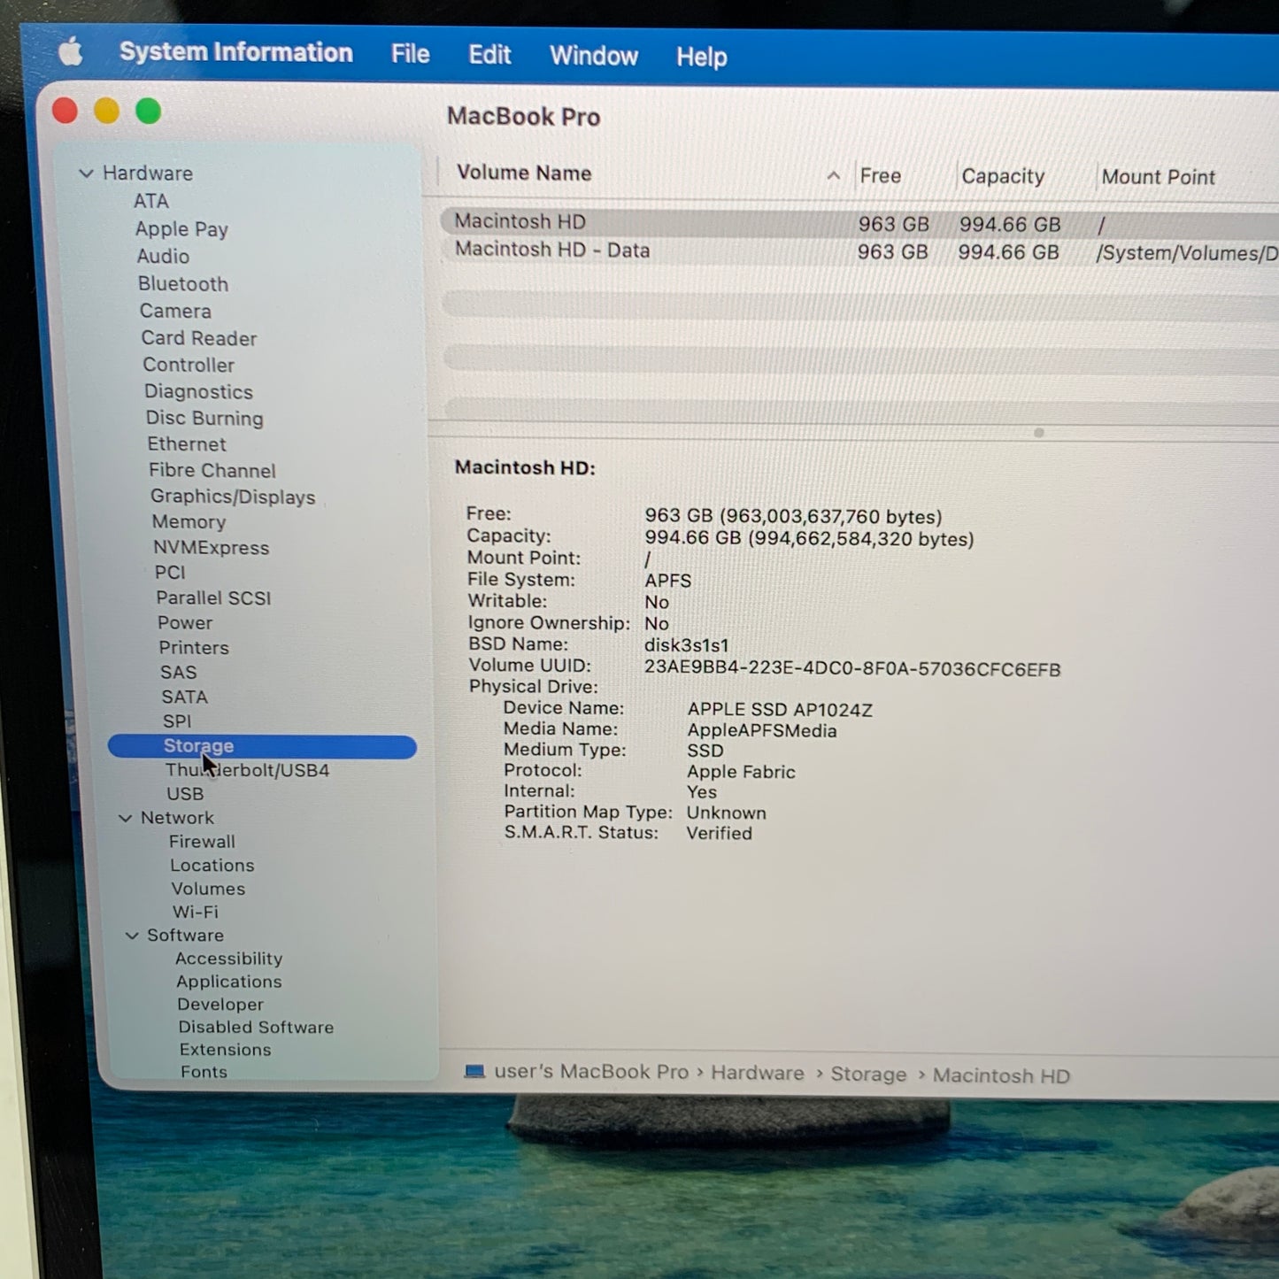Viewport: 1279px width, 1279px height.
Task: Select Graphics/Displays in the sidebar
Action: point(233,497)
